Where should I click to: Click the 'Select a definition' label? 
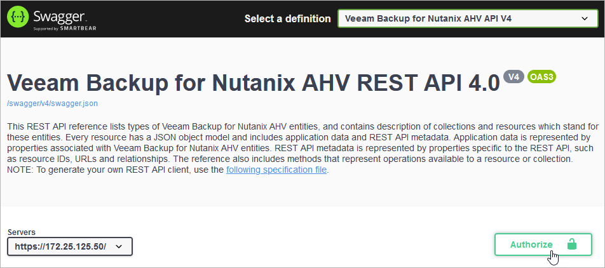click(x=287, y=18)
